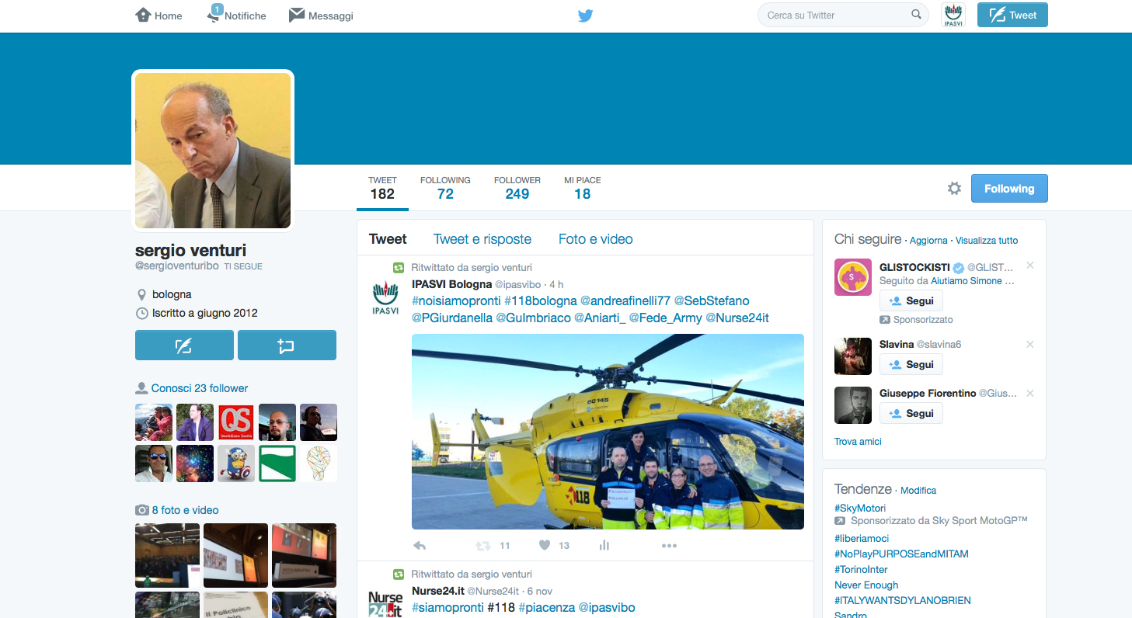Switch to the Tweet e risposte tab
The image size is (1132, 618).
[482, 239]
